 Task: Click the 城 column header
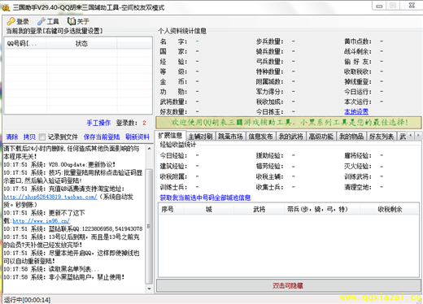(x=208, y=209)
